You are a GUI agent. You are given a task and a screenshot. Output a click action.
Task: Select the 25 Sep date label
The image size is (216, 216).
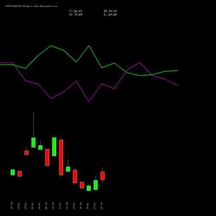tap(19, 206)
